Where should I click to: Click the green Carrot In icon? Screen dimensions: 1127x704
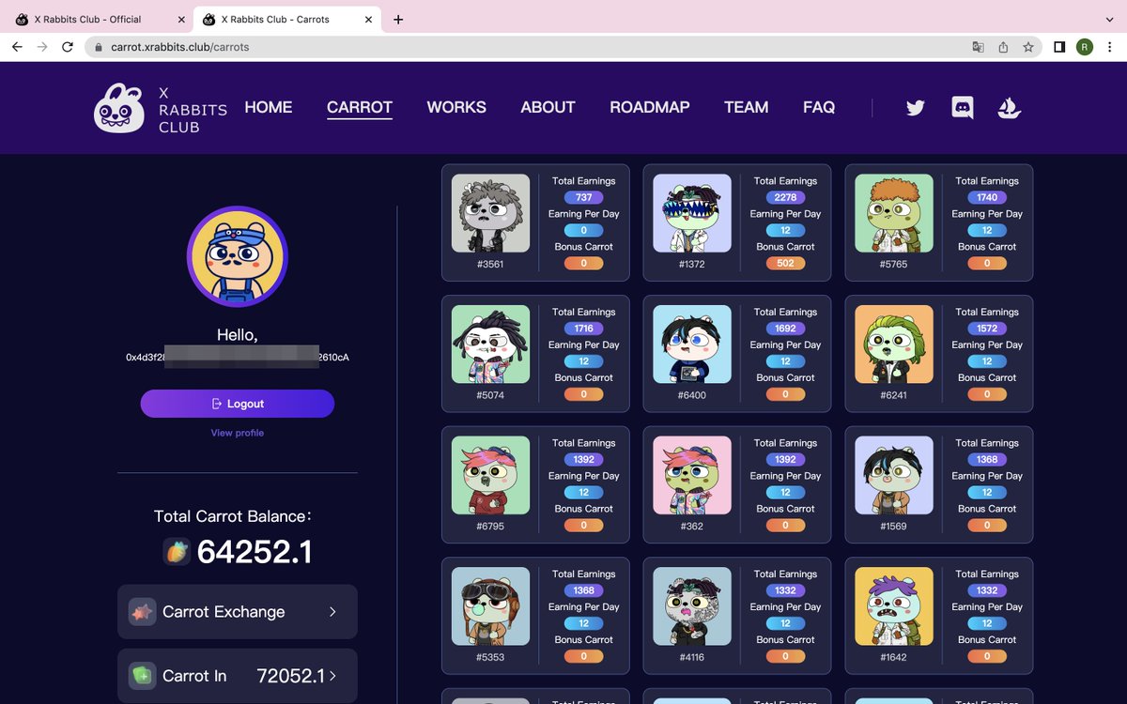pos(143,676)
